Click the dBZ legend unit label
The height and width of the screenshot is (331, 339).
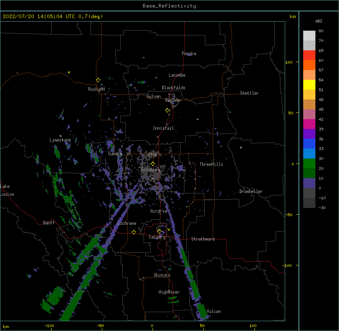tap(319, 21)
